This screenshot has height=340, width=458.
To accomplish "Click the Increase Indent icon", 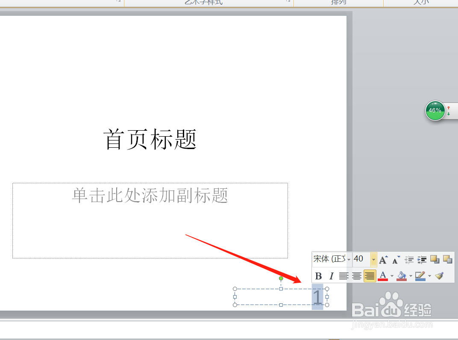I will pyautogui.click(x=422, y=259).
